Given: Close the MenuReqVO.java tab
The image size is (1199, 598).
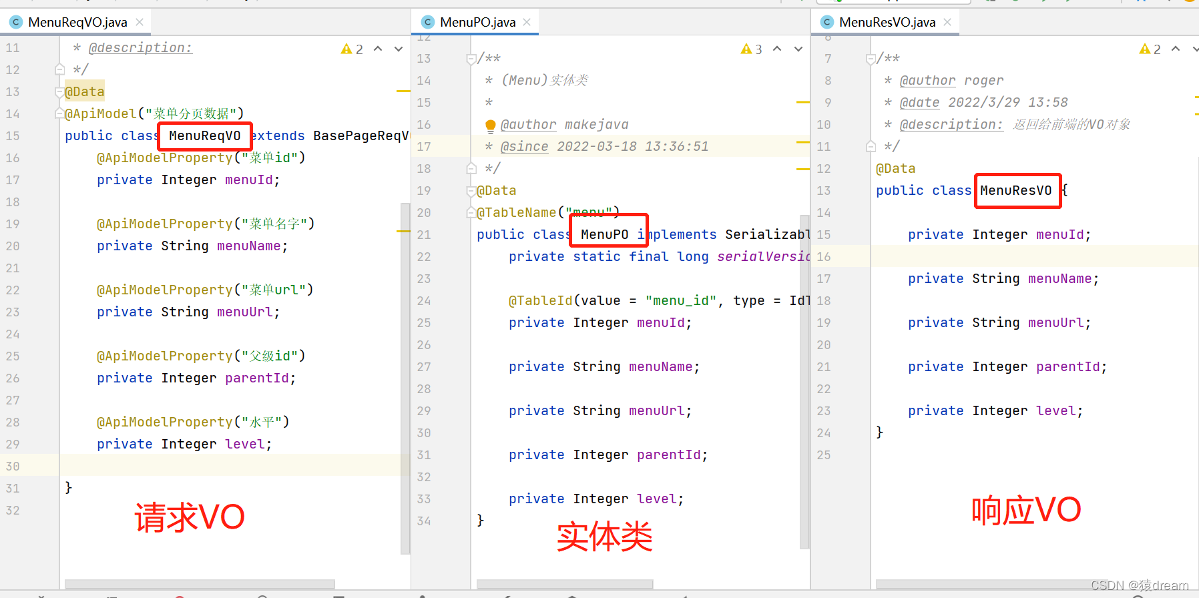Looking at the screenshot, I should (140, 22).
